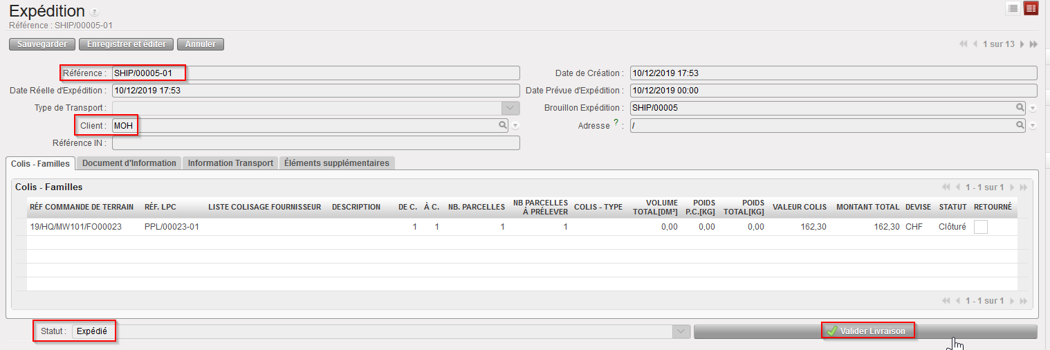Switch to Document d'Information tab
Viewport: 1050px width, 350px height.
click(129, 163)
